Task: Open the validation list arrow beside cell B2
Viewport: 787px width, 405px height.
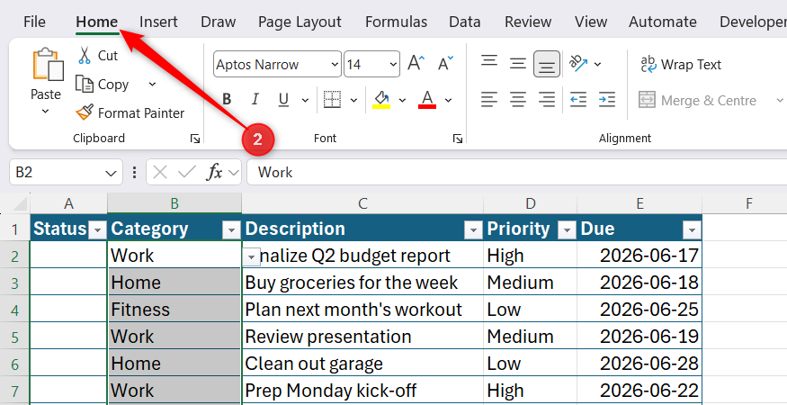Action: tap(250, 256)
